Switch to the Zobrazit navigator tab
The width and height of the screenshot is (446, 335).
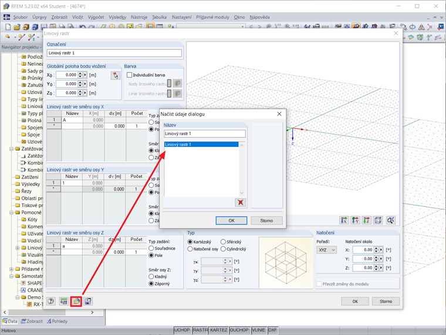(32, 321)
